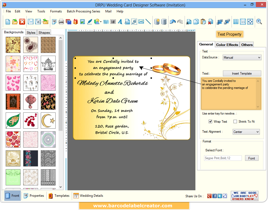Click the Templates button

pos(59,196)
